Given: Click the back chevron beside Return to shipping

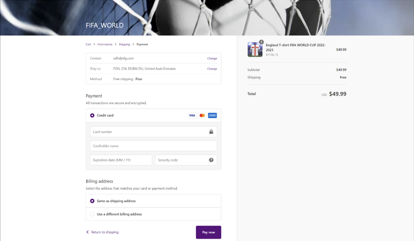Looking at the screenshot, I should click(87, 232).
